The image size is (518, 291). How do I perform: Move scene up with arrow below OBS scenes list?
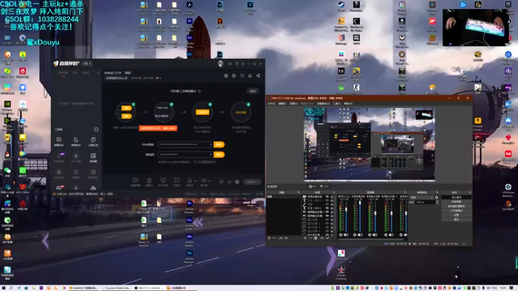pos(281,238)
